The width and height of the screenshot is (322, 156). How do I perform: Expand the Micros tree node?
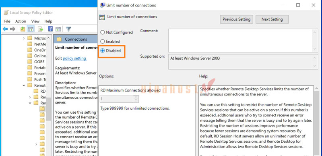pyautogui.click(x=24, y=38)
